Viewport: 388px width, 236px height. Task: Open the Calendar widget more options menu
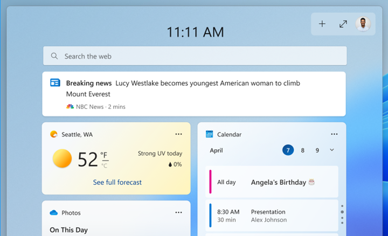click(x=334, y=134)
